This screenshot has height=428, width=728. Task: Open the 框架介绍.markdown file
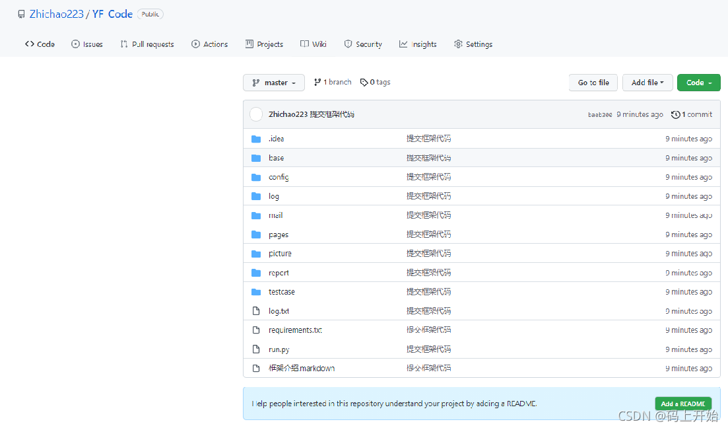point(302,368)
